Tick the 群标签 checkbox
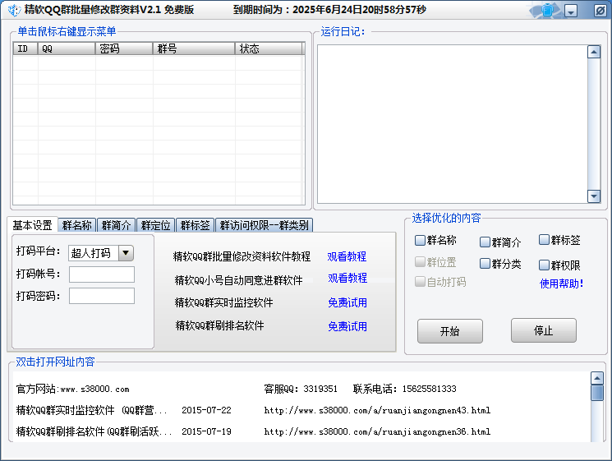 click(544, 240)
